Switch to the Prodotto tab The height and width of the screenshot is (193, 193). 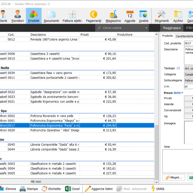tap(168, 36)
